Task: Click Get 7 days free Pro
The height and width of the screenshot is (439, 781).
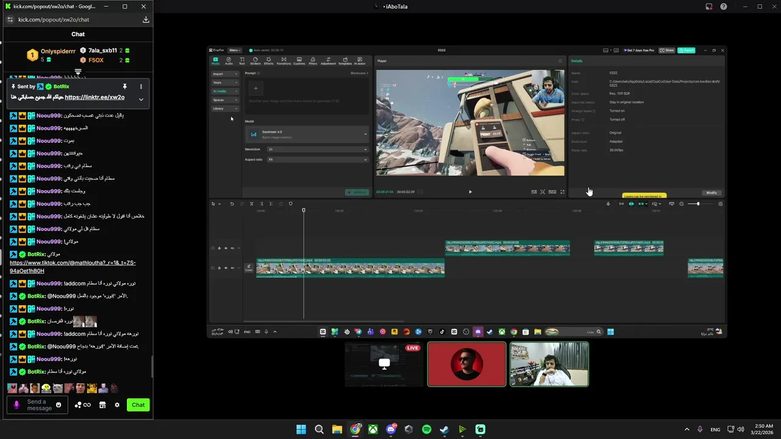Action: (640, 50)
